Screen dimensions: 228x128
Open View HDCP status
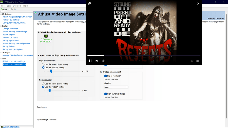pos(10,38)
